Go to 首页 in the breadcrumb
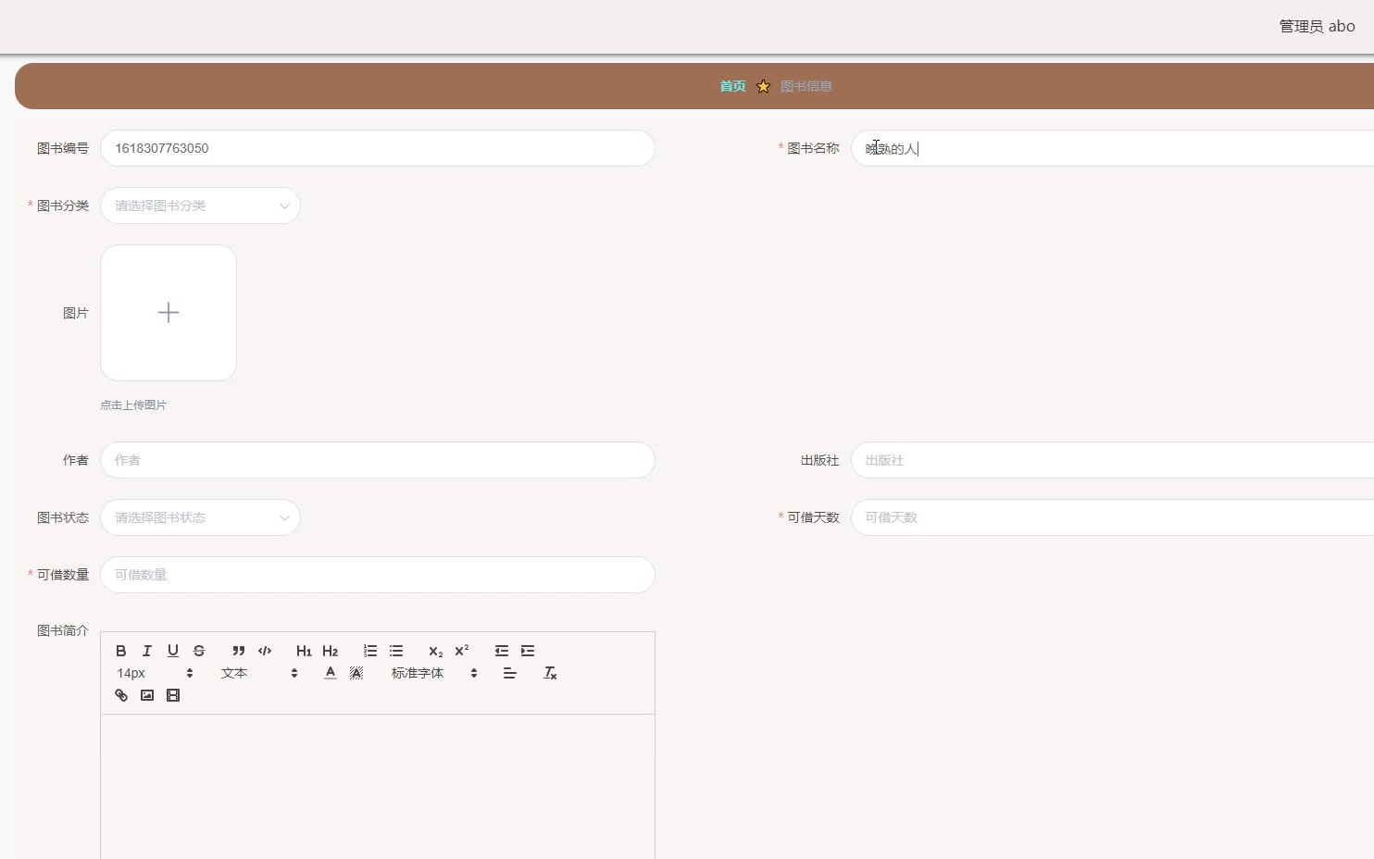Screen dimensions: 1374x859 732,86
